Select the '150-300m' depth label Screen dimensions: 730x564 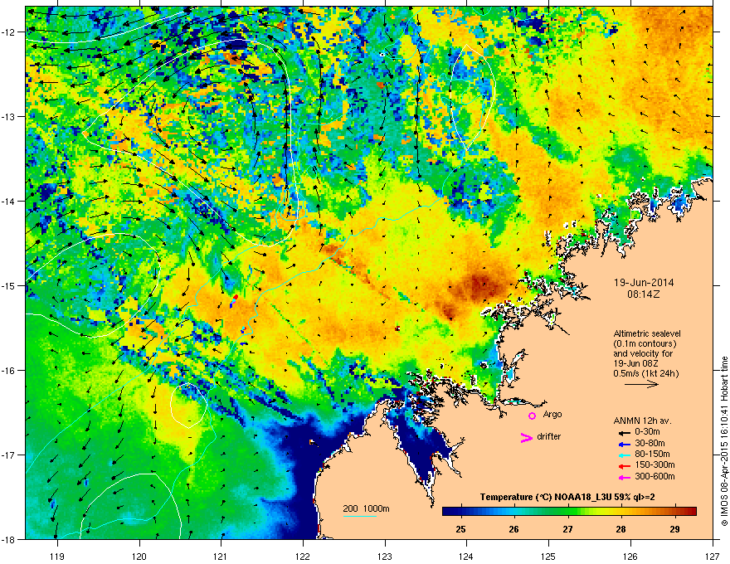pos(655,464)
